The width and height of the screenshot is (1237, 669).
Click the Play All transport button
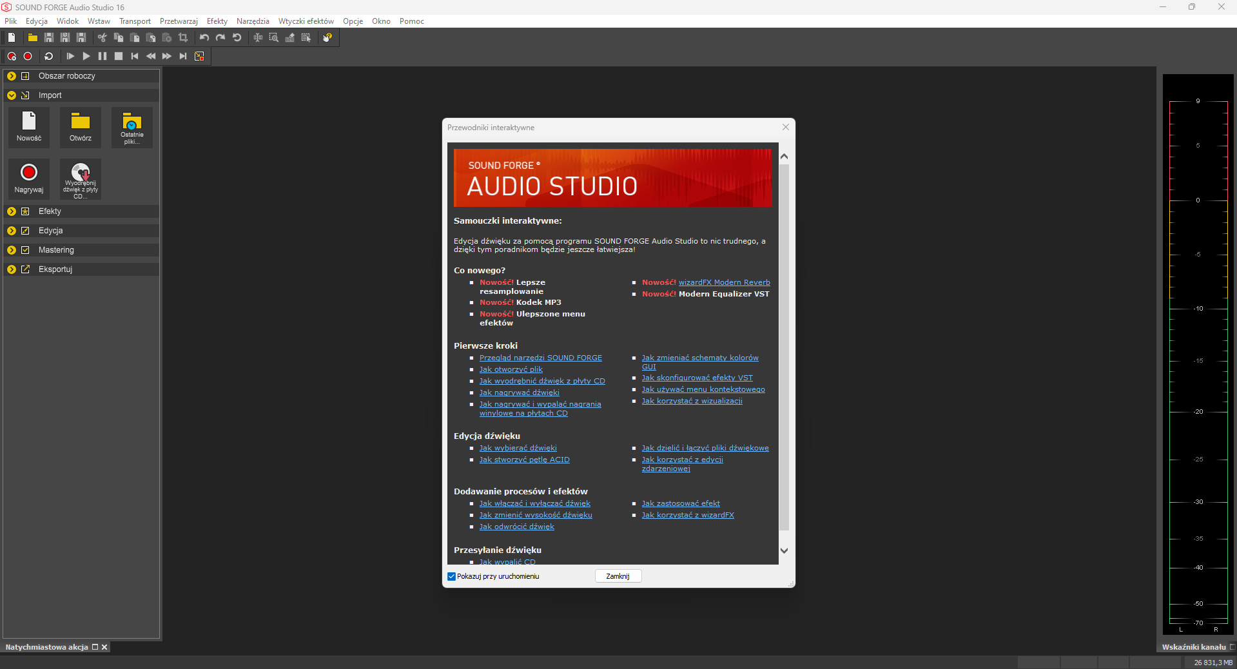pyautogui.click(x=70, y=56)
